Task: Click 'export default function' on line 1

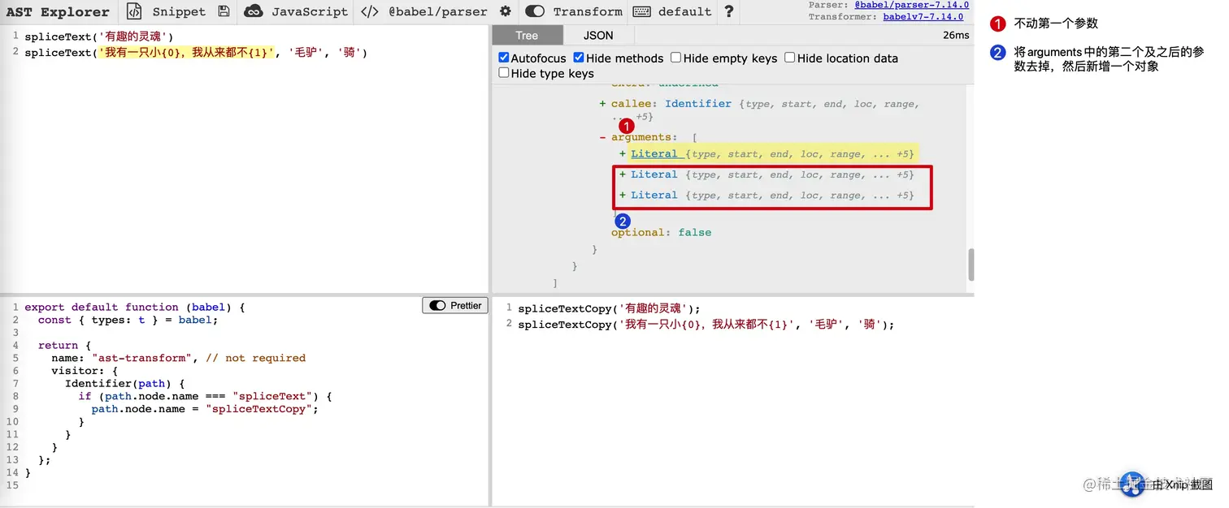Action: (102, 307)
